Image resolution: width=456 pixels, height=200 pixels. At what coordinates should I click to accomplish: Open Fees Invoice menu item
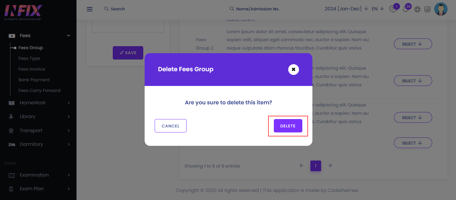(x=32, y=69)
